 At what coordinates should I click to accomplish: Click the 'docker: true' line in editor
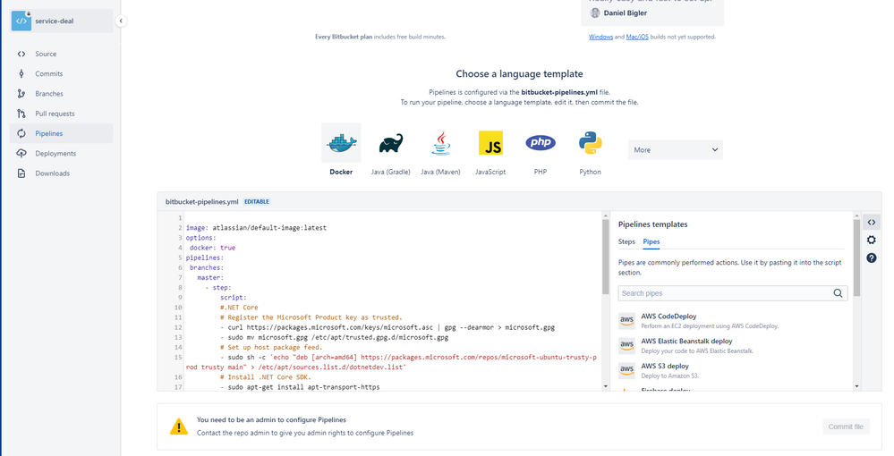[212, 248]
